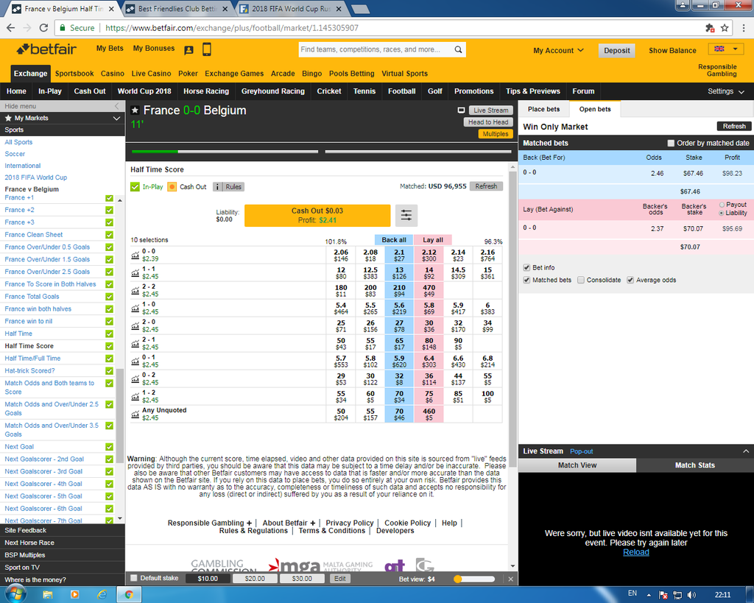Image resolution: width=754 pixels, height=603 pixels.
Task: Select the Liability radio button
Action: click(x=722, y=213)
